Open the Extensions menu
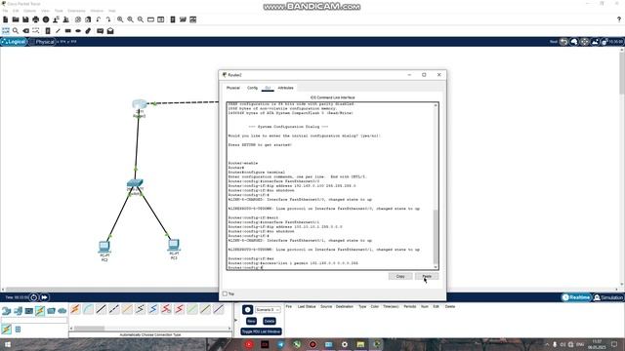The height and width of the screenshot is (351, 625). point(76,11)
